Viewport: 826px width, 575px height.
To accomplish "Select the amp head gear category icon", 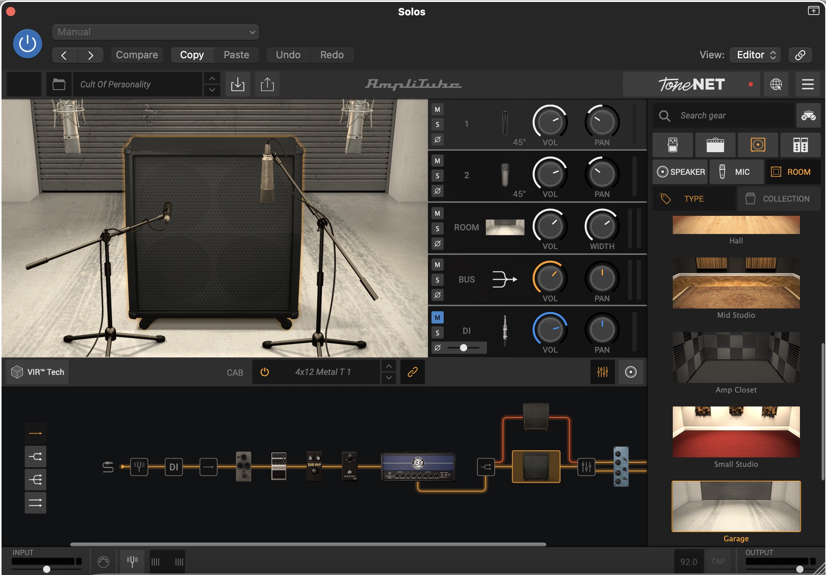I will (x=715, y=145).
